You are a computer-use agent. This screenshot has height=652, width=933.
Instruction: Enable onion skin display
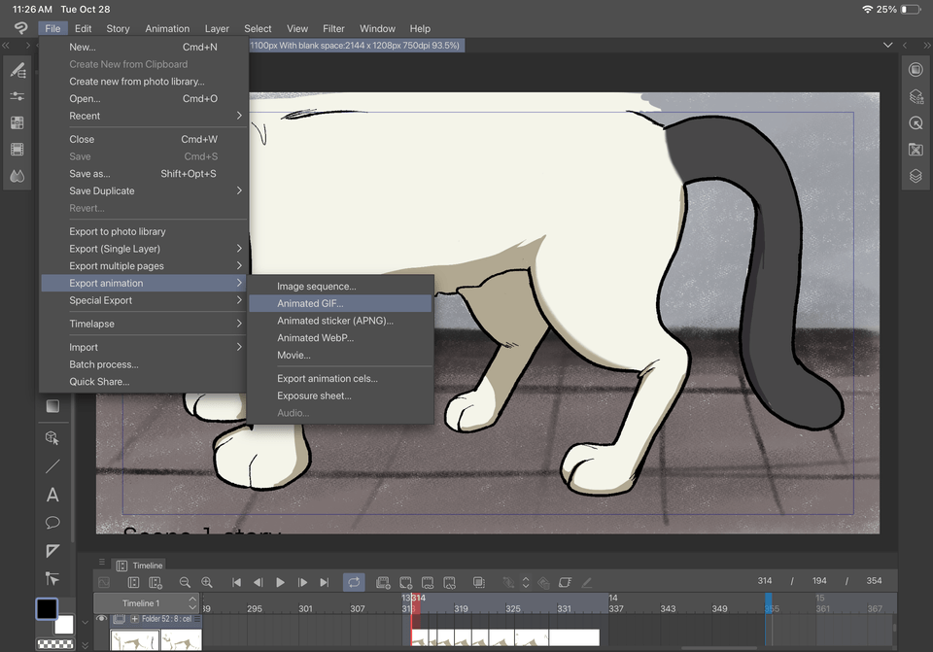click(478, 582)
